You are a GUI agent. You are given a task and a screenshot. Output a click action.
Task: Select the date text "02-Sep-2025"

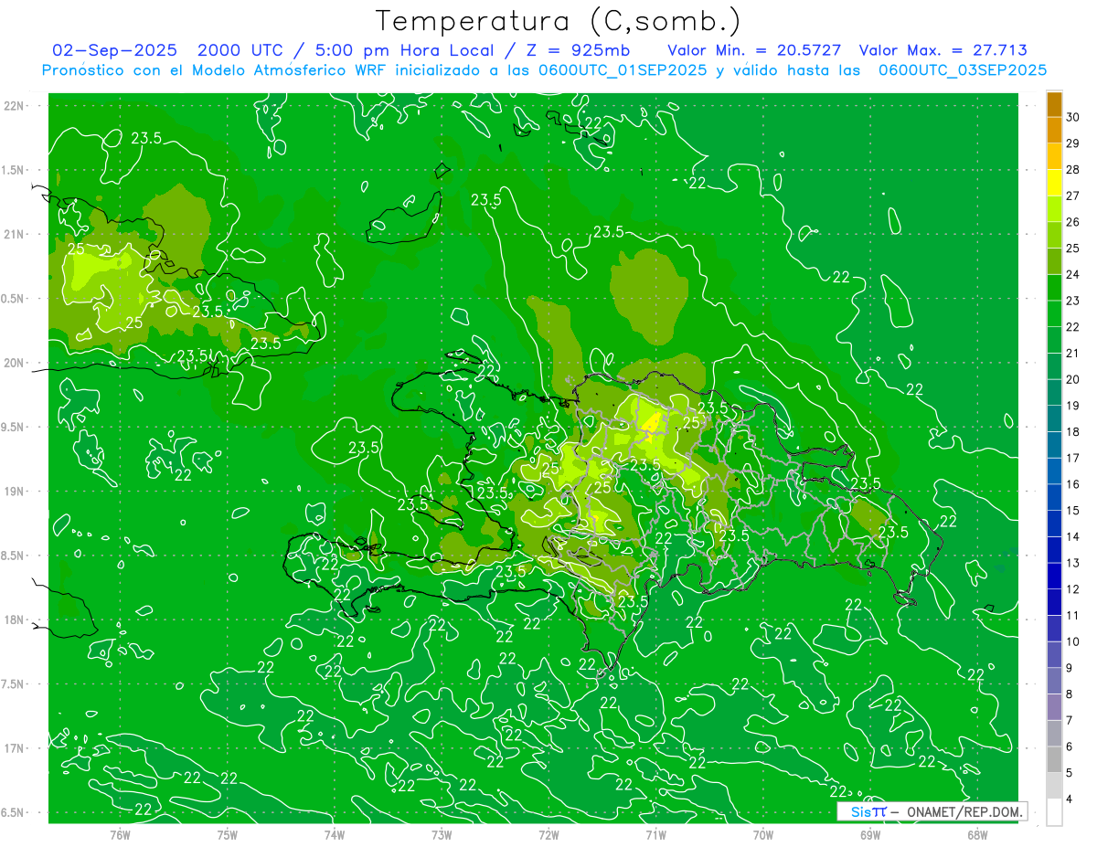pos(115,50)
